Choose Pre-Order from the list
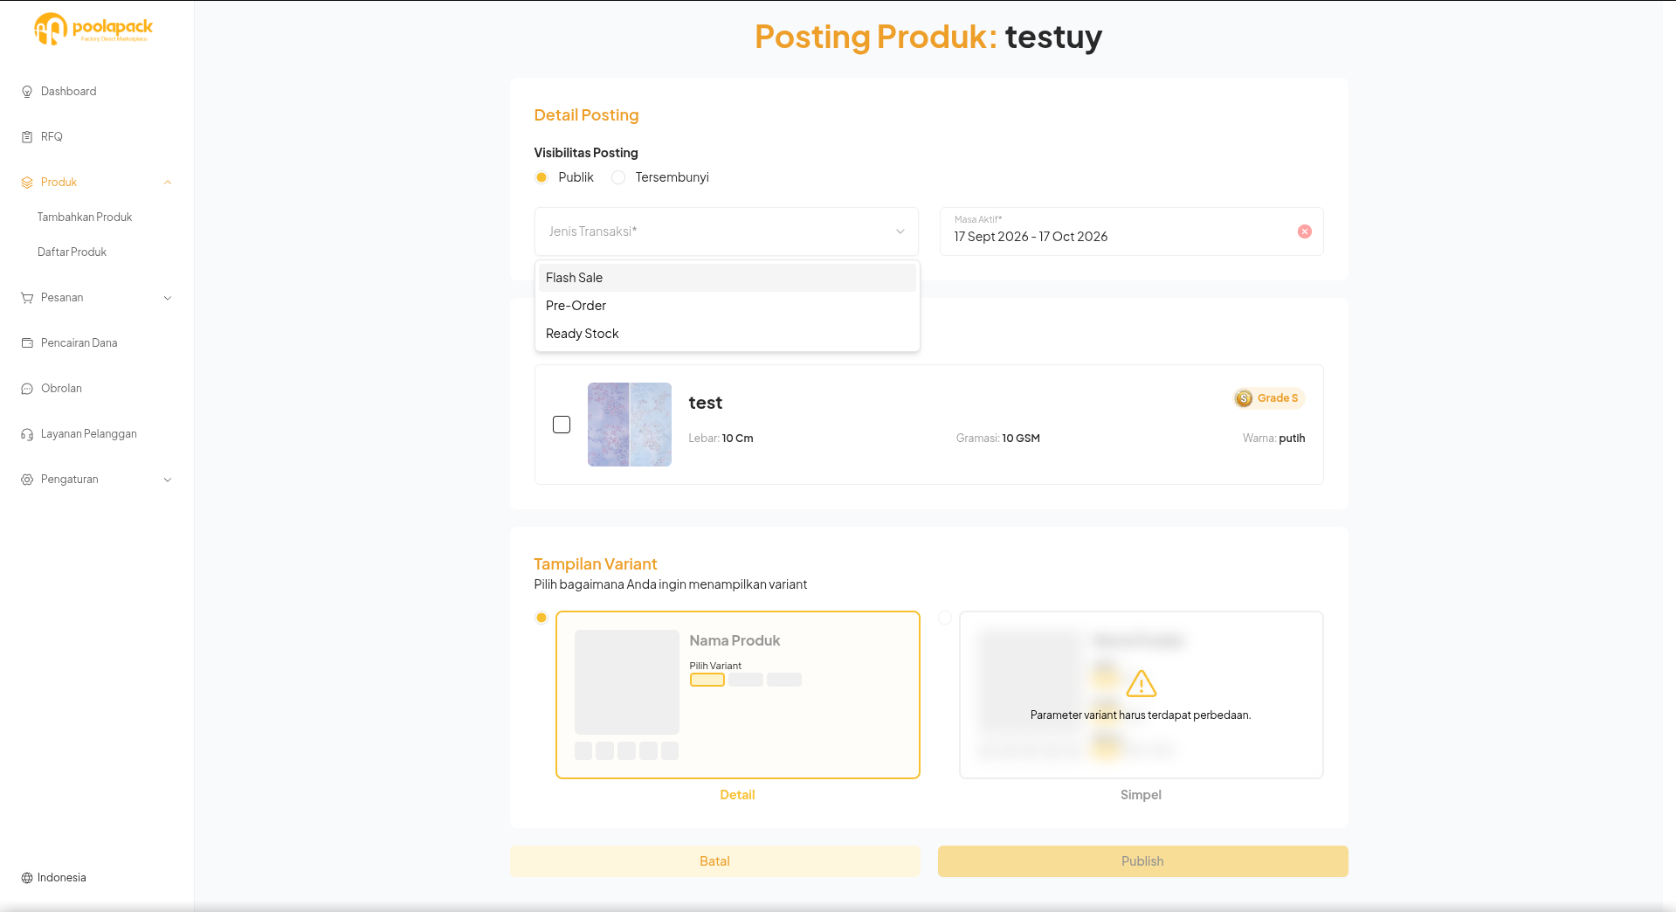Image resolution: width=1676 pixels, height=912 pixels. click(x=727, y=306)
